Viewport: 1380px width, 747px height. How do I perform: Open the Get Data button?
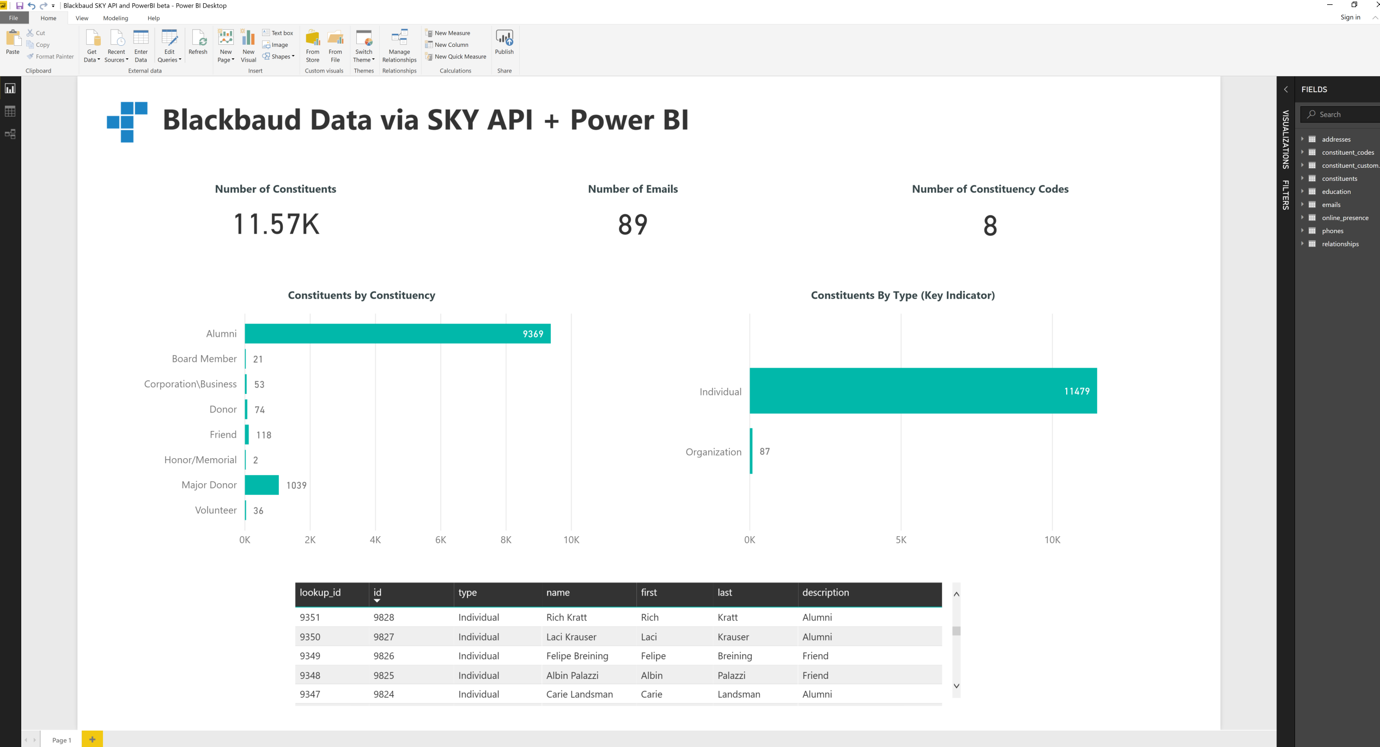click(92, 46)
